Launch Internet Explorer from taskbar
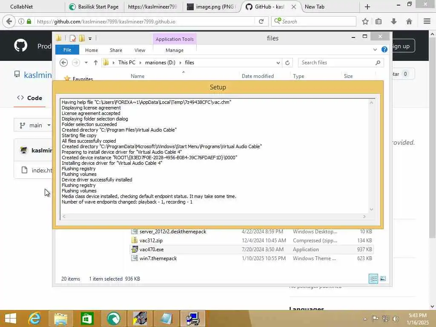Viewport: 436px width, 327px height. 35,318
